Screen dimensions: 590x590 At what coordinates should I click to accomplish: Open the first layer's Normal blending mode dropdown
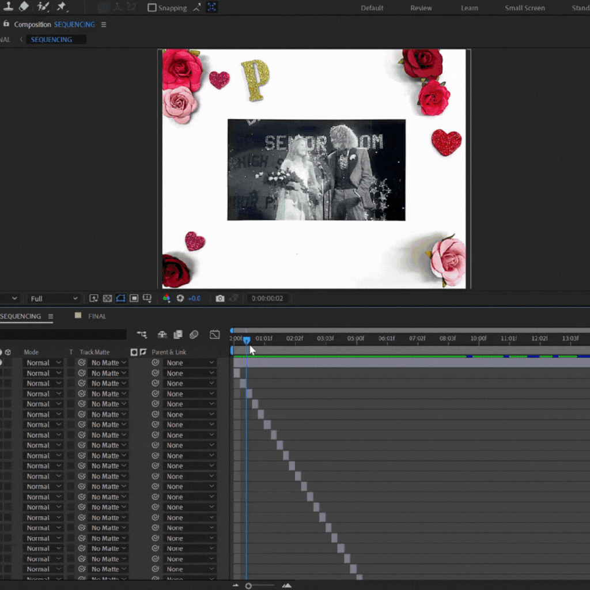pyautogui.click(x=44, y=363)
